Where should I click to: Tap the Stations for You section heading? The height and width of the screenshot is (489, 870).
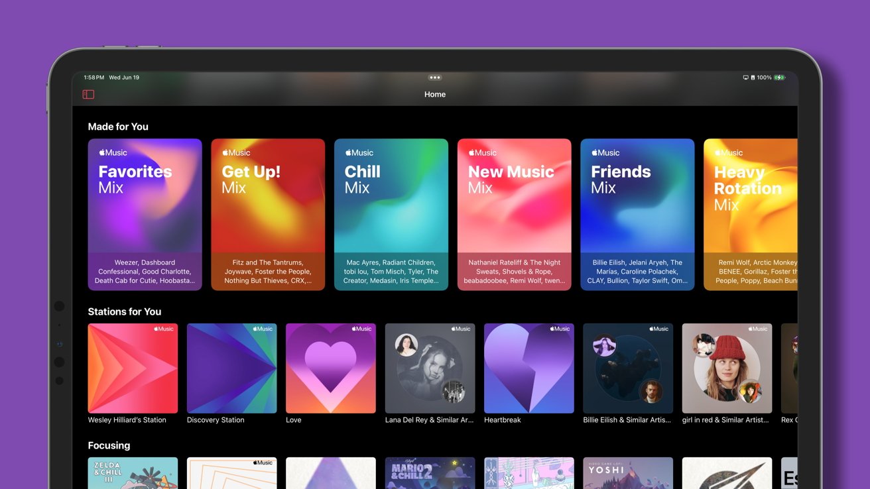point(125,311)
